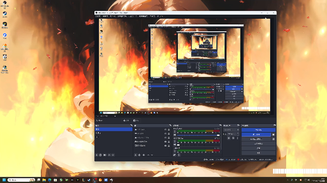Open transition properties three-dots menu

pos(237,138)
